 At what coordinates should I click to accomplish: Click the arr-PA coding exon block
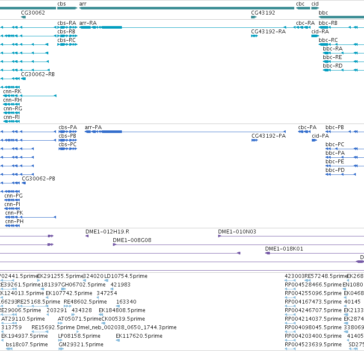point(112,132)
